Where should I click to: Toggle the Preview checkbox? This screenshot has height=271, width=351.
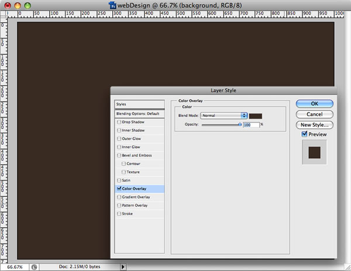(x=304, y=134)
